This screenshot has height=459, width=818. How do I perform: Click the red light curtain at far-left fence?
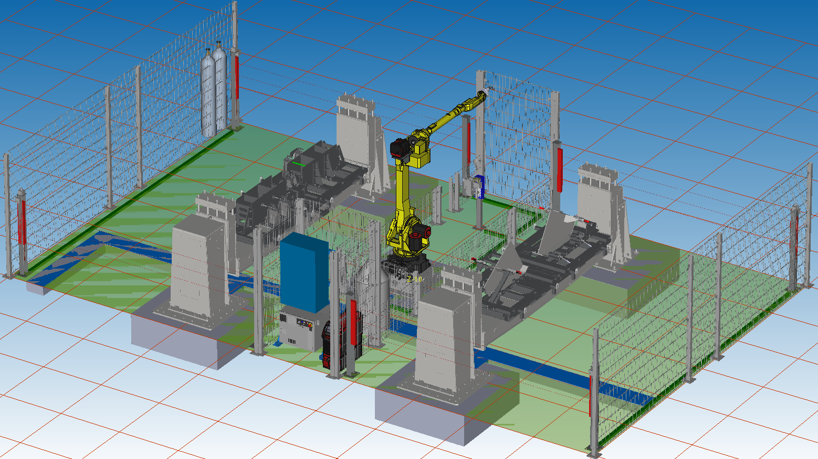[x=22, y=222]
